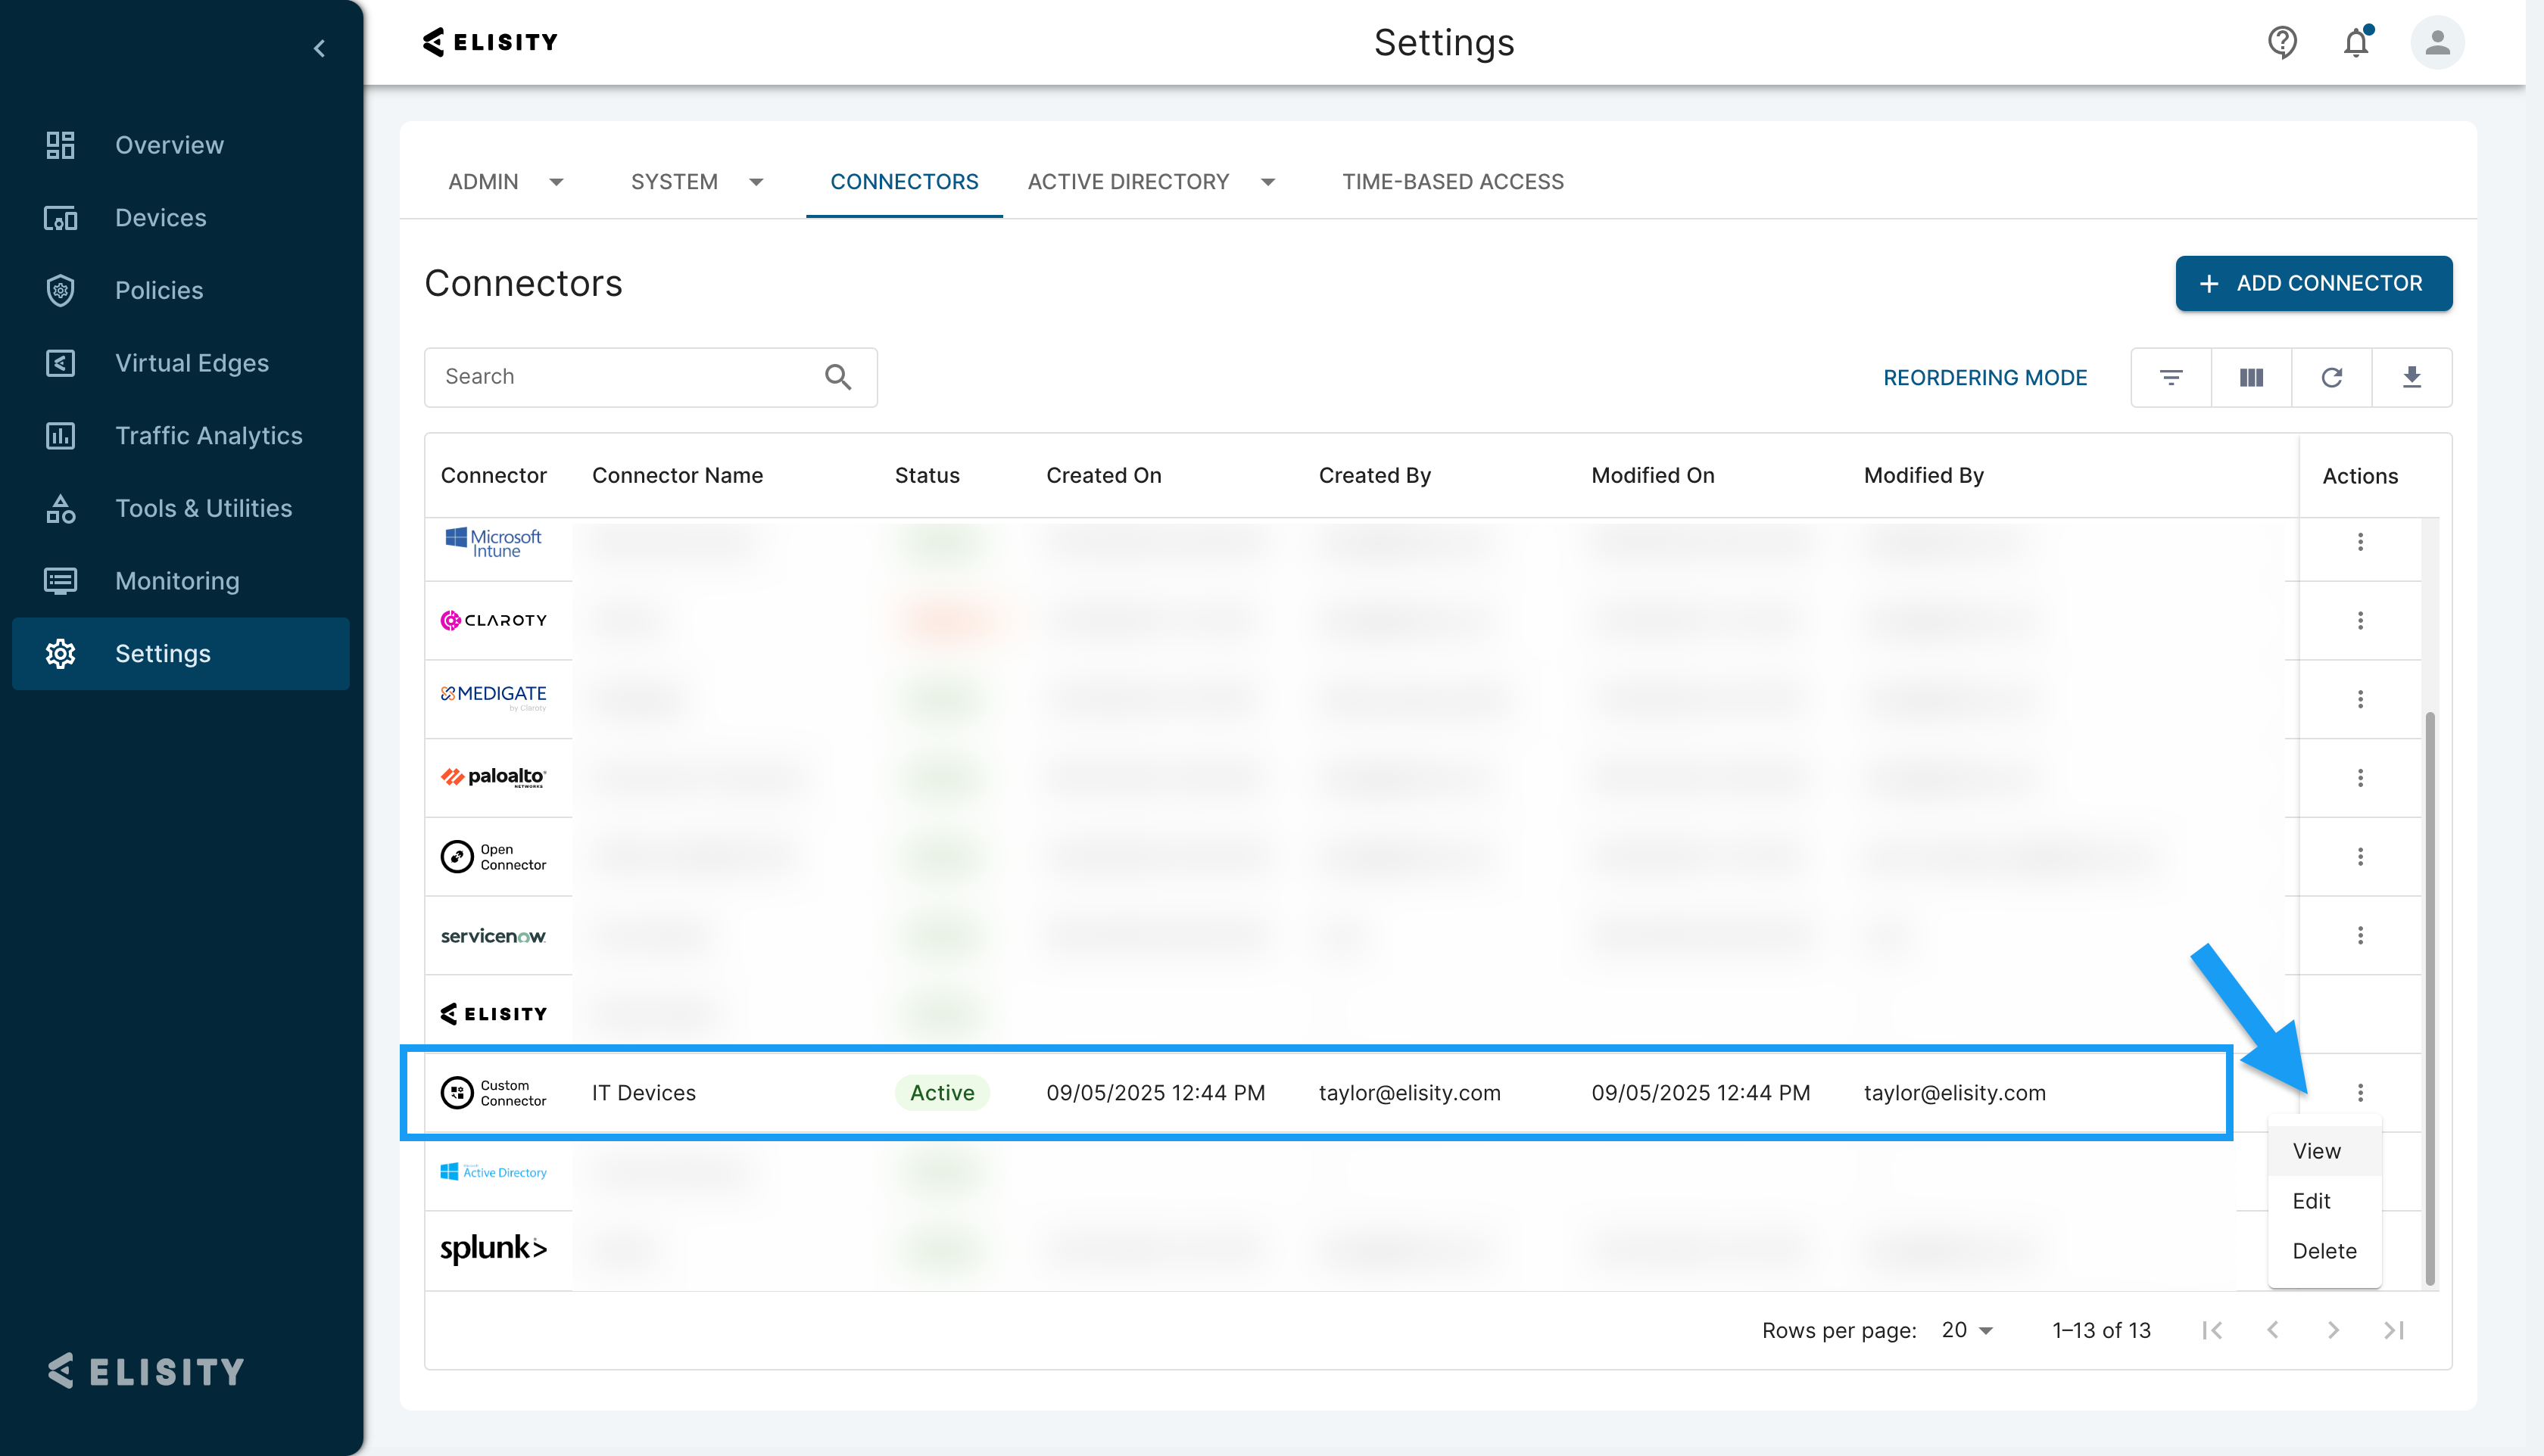
Task: Go to the last page of results
Action: pyautogui.click(x=2394, y=1330)
